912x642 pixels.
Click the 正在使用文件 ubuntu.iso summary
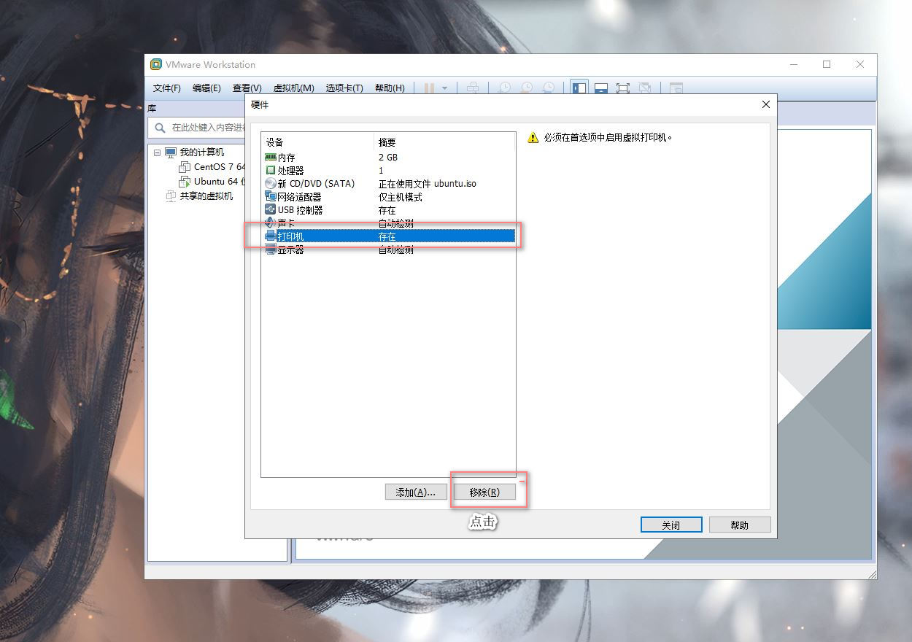(x=427, y=184)
